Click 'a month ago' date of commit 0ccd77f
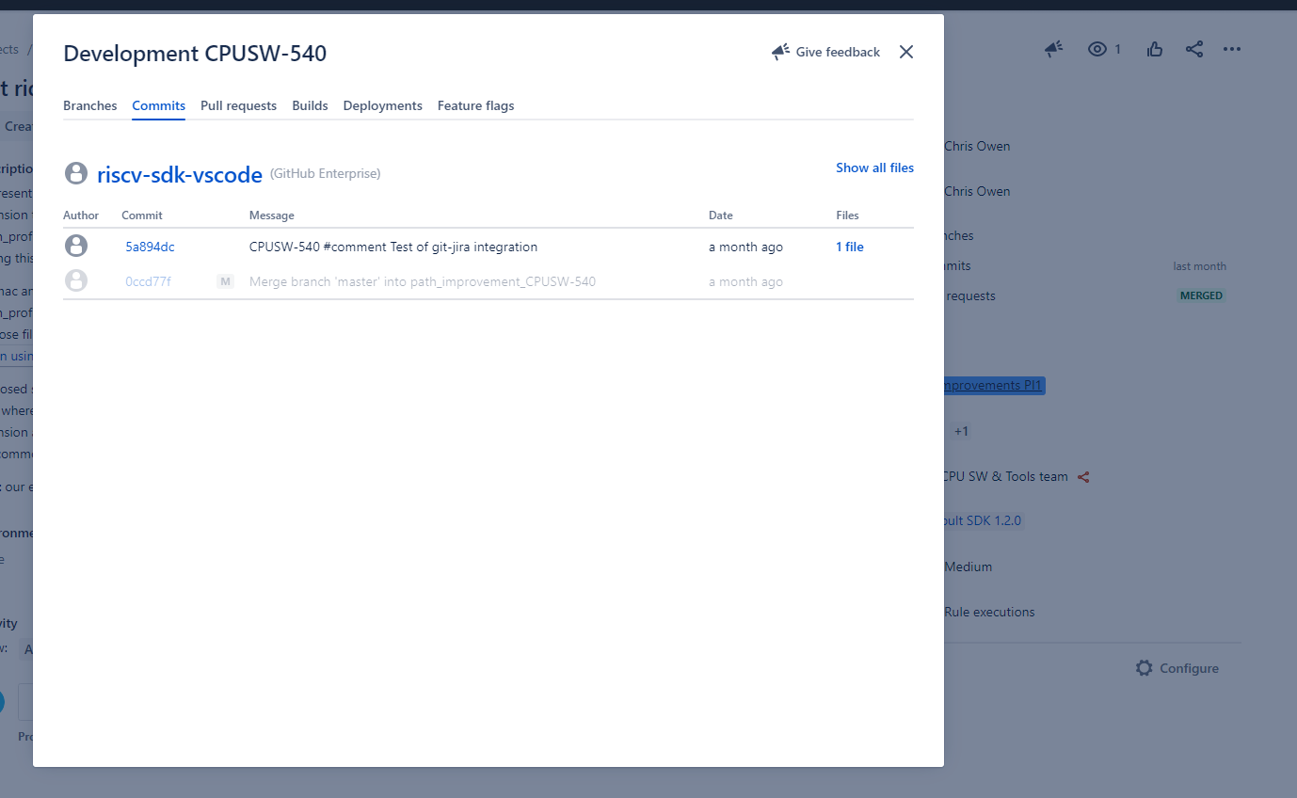The width and height of the screenshot is (1297, 798). tap(745, 281)
